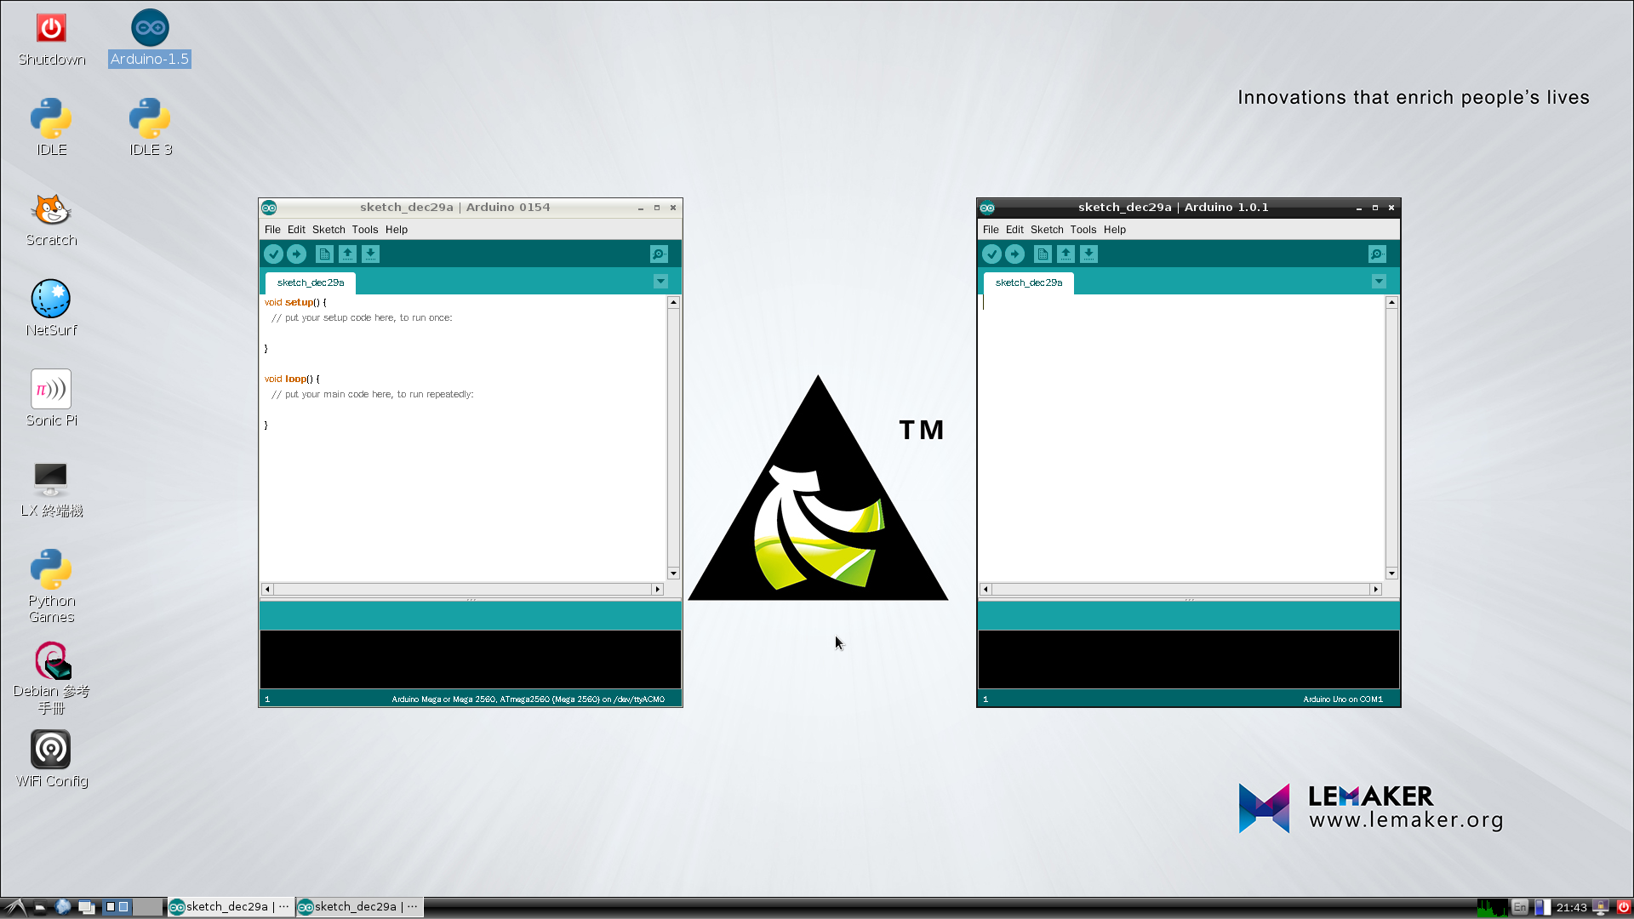The width and height of the screenshot is (1634, 919).
Task: Click Save sketch in the Arduino 1.0.1 window
Action: click(1088, 254)
